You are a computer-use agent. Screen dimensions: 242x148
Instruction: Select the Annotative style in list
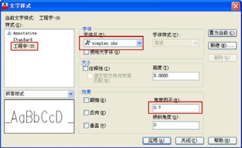25,33
